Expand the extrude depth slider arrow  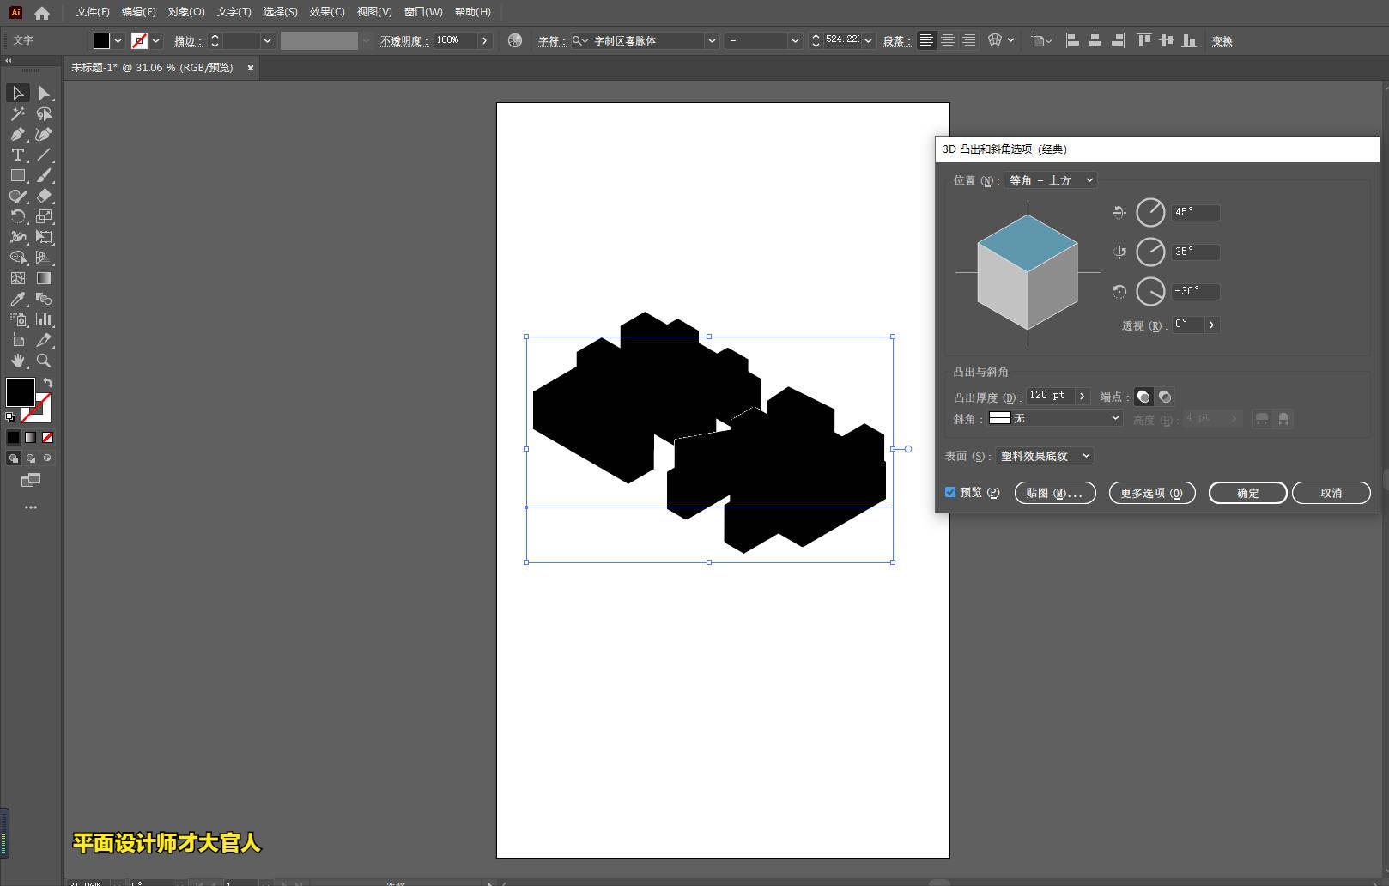pos(1082,396)
